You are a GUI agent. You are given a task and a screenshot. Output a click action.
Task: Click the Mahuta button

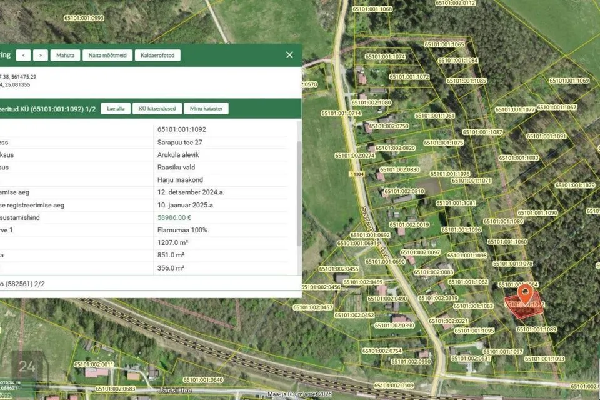click(66, 55)
